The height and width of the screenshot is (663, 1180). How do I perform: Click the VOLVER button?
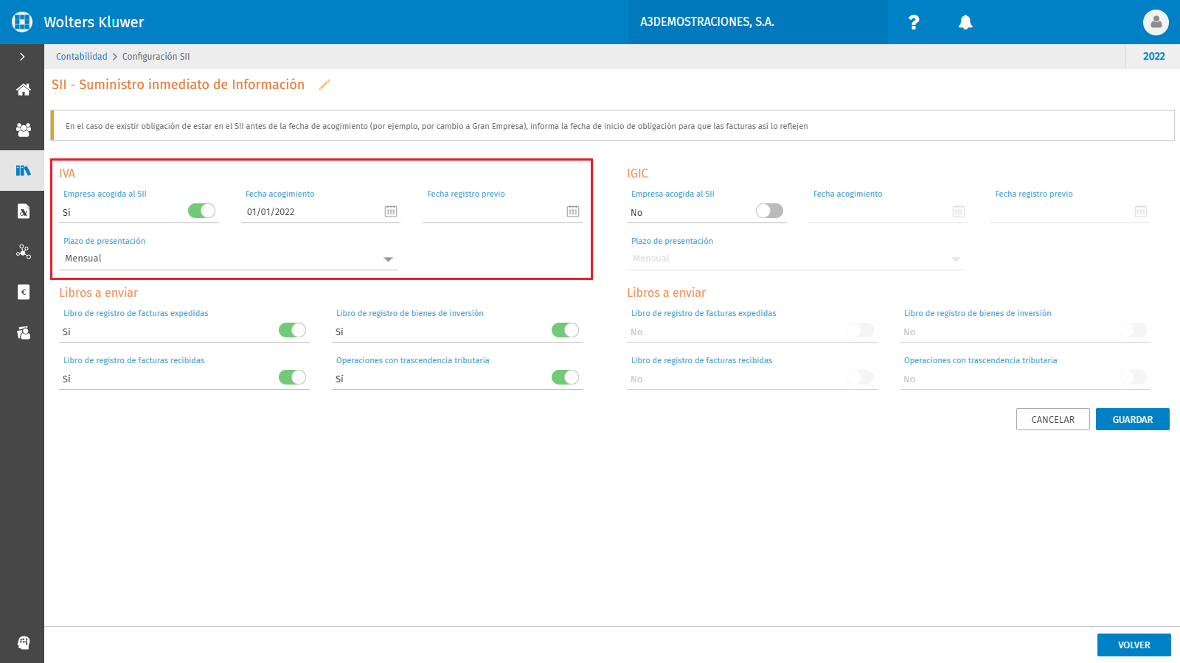pos(1134,645)
